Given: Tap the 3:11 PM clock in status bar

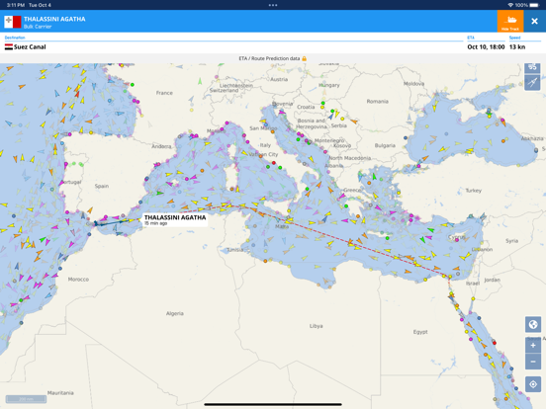Looking at the screenshot, I should [16, 5].
